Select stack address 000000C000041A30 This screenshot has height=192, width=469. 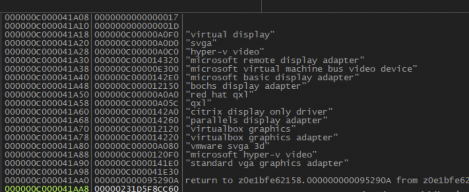pyautogui.click(x=46, y=61)
